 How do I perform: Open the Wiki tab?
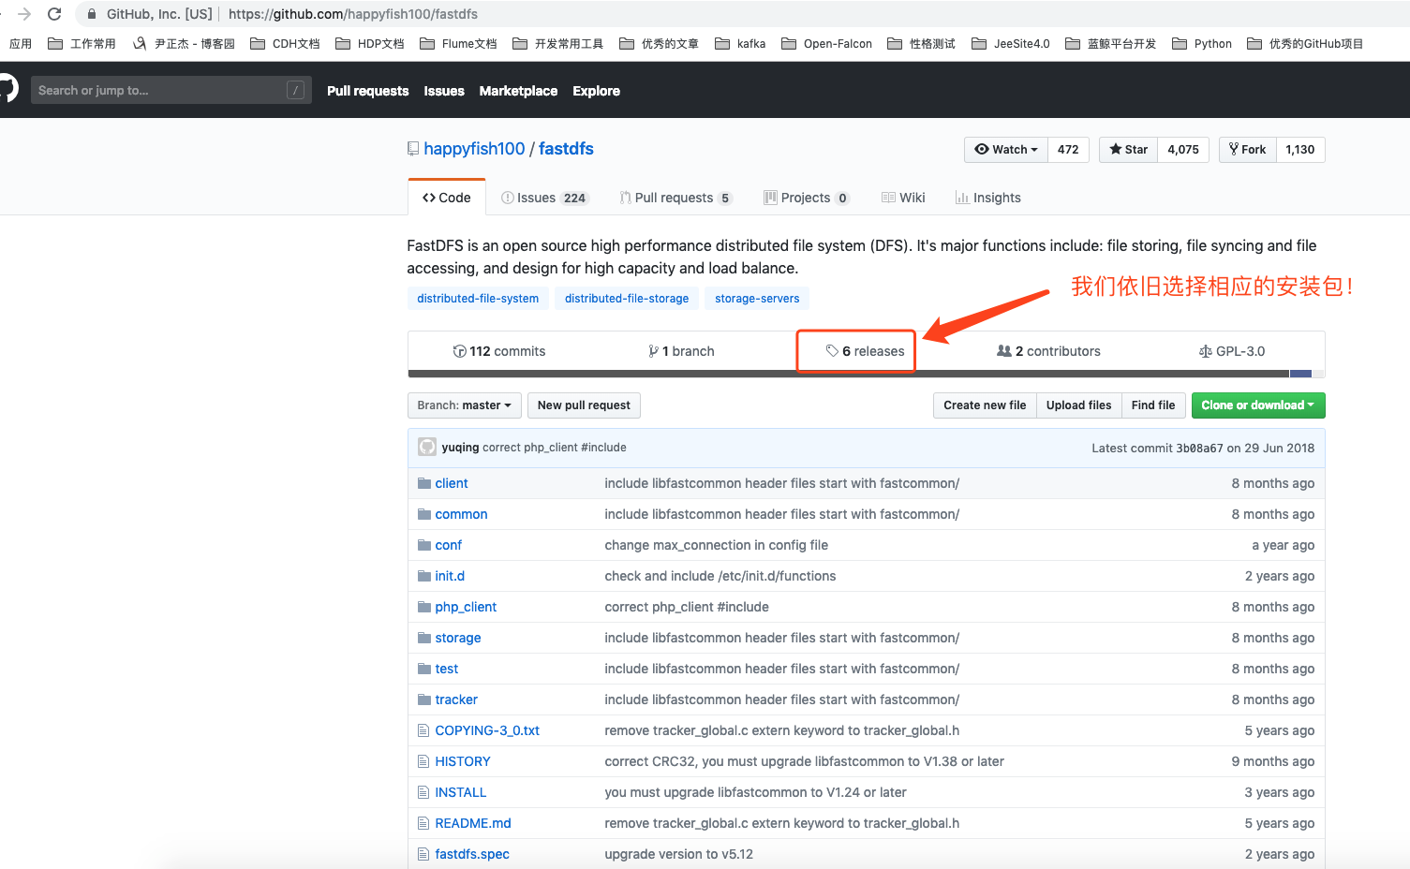point(903,198)
